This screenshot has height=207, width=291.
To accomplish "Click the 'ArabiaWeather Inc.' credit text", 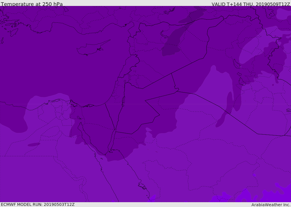I will pyautogui.click(x=271, y=205).
